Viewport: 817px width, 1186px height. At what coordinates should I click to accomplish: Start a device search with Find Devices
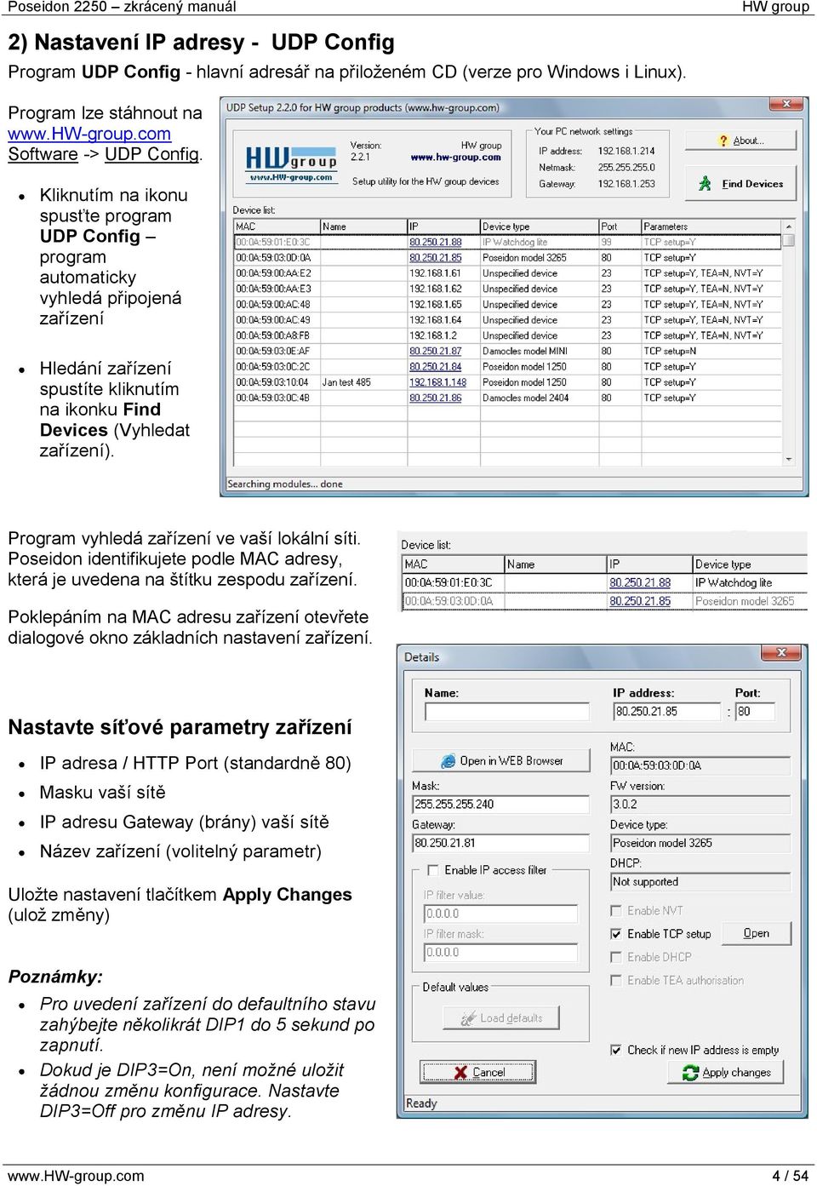coord(740,183)
